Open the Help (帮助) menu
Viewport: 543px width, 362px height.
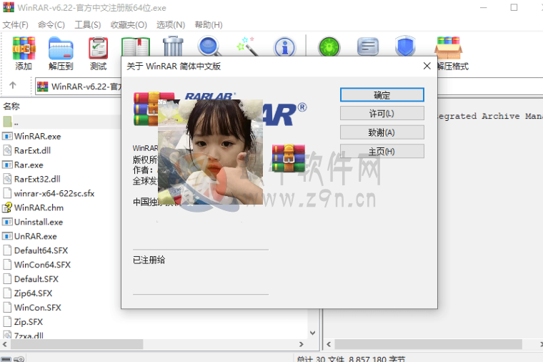pyautogui.click(x=209, y=24)
